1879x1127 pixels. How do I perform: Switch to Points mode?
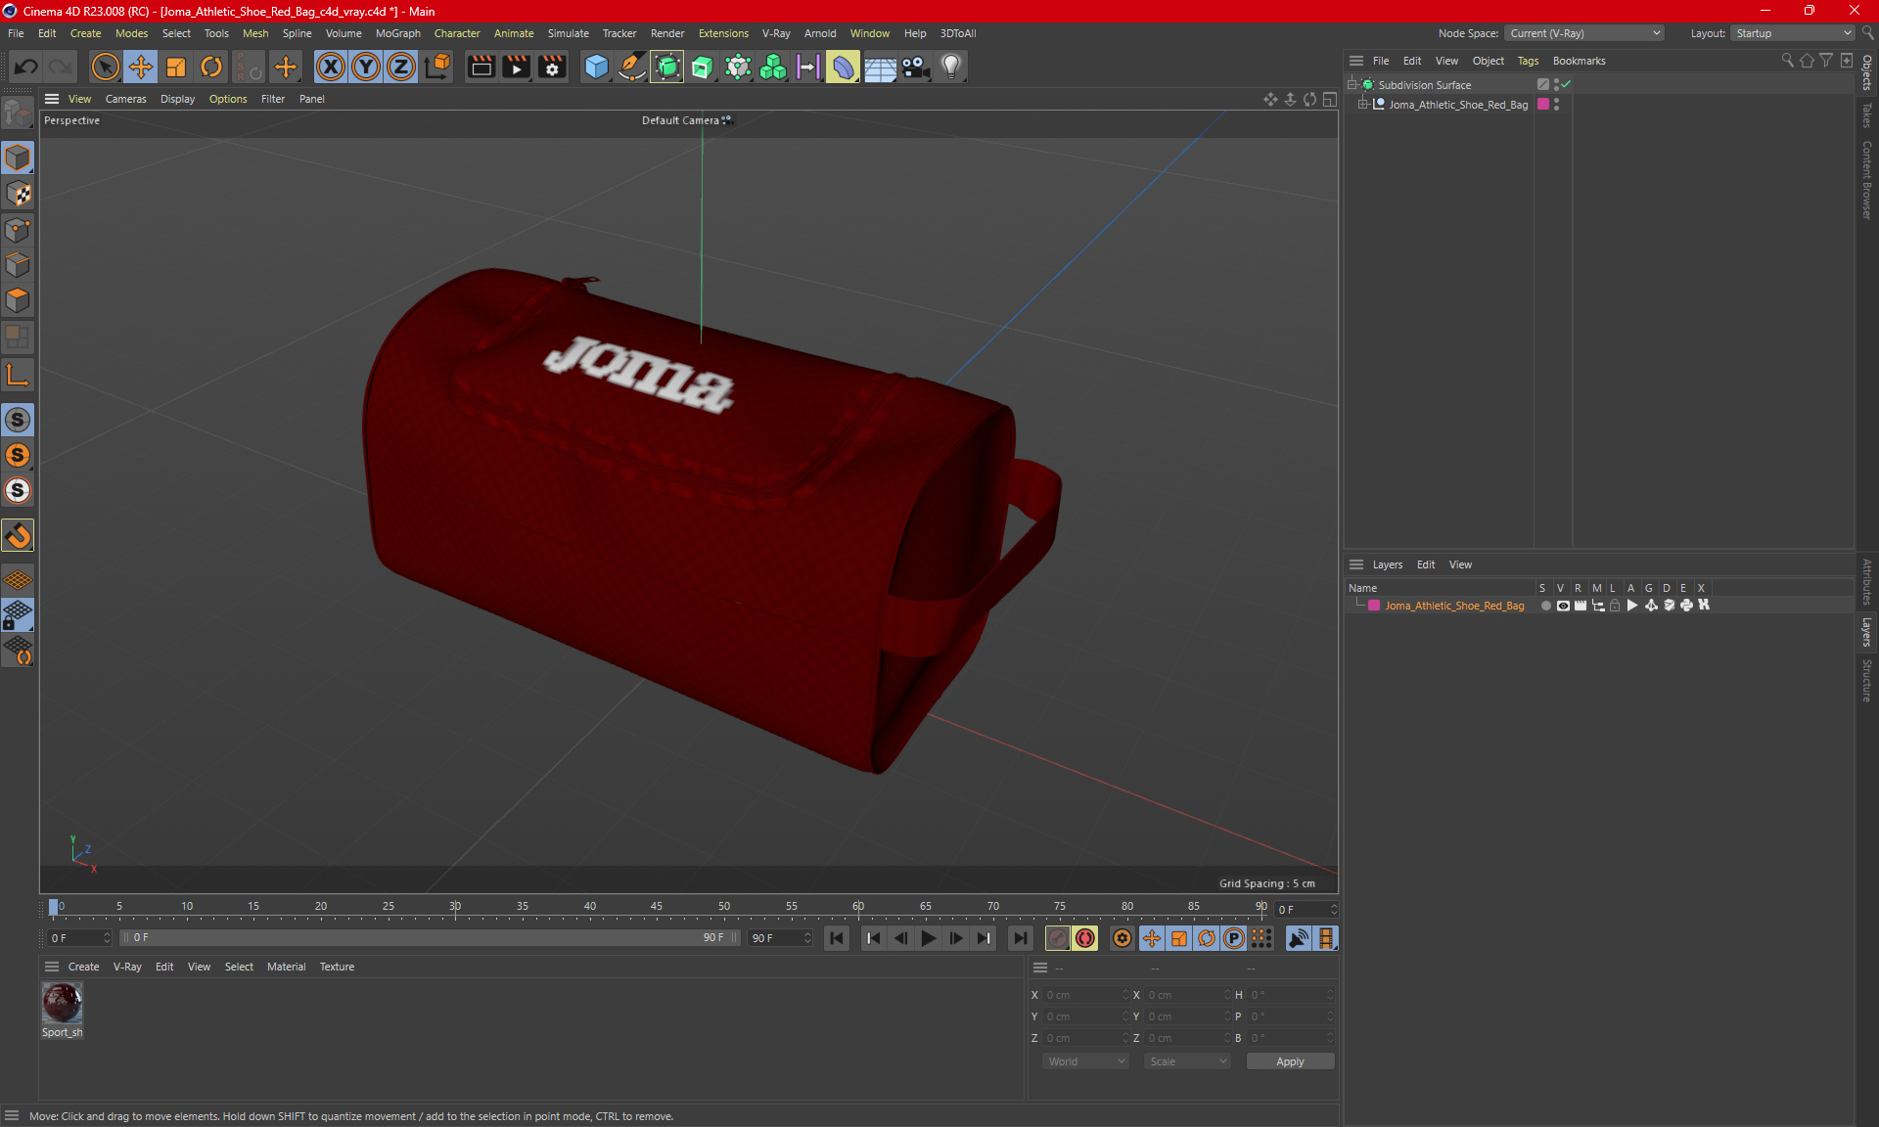point(18,230)
